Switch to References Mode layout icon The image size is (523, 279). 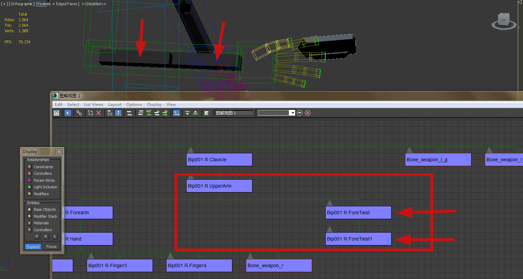click(118, 113)
